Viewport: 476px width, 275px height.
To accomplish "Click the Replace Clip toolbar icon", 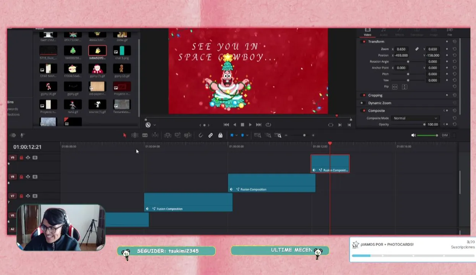I will tap(187, 135).
